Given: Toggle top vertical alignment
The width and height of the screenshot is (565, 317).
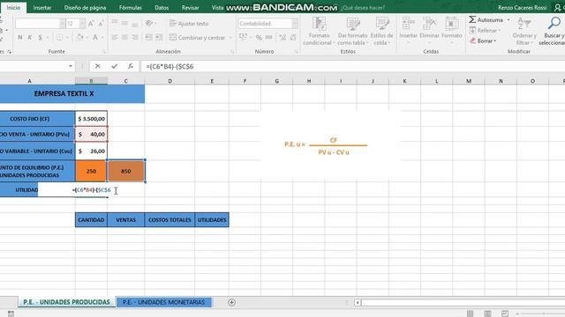Looking at the screenshot, I should click(x=115, y=24).
